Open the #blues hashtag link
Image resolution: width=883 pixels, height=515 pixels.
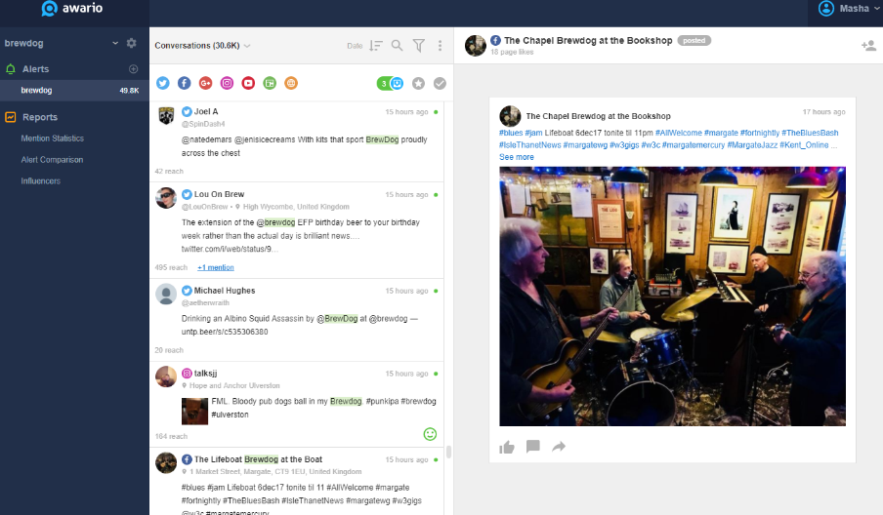511,133
